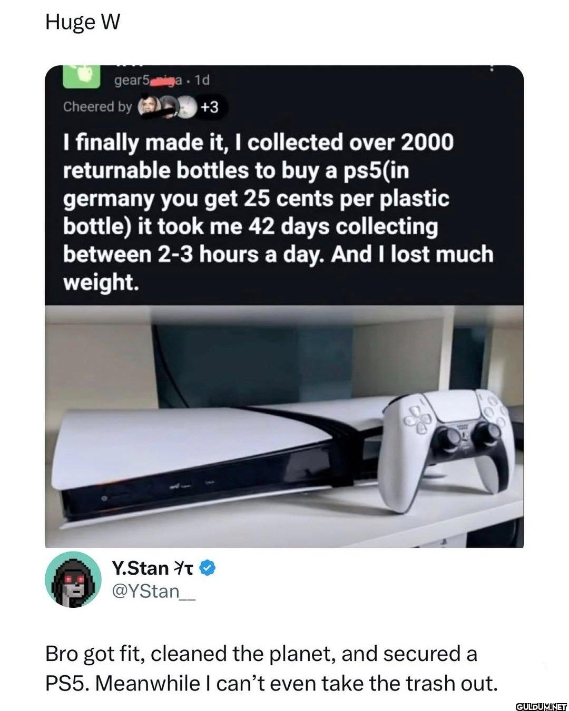Image resolution: width=569 pixels, height=711 pixels.
Task: Show the +3 additional cheerers
Action: [209, 107]
